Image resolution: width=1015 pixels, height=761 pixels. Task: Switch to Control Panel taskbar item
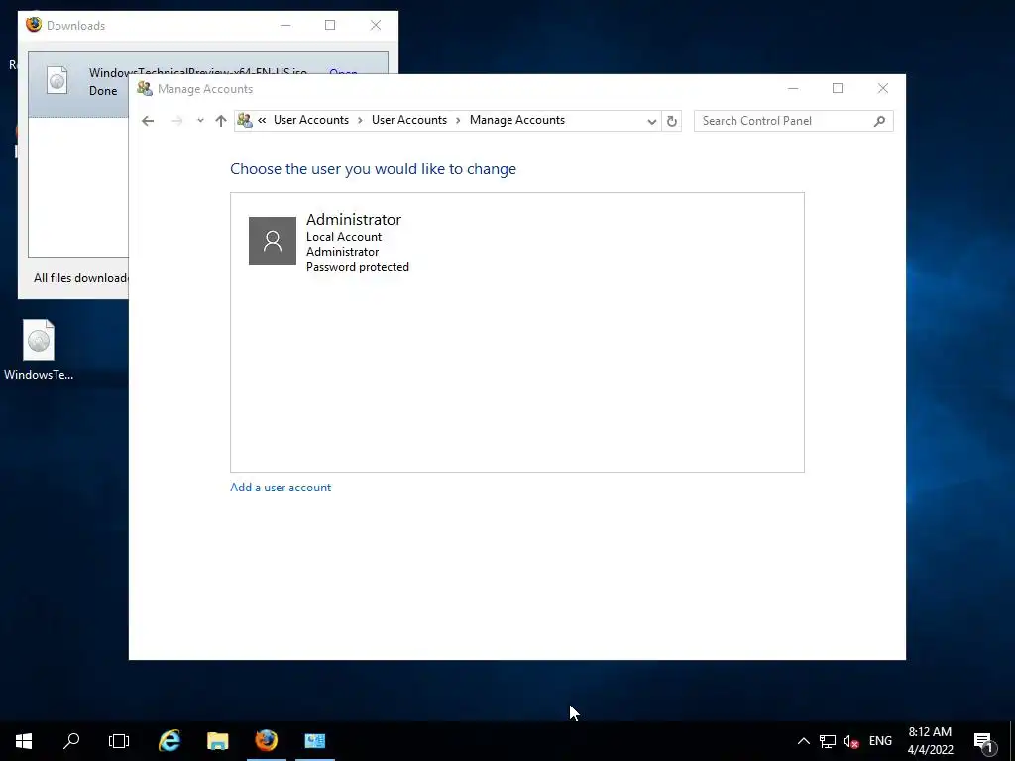coord(314,741)
